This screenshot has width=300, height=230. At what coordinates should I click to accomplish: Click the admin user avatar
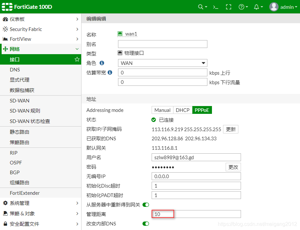pyautogui.click(x=274, y=7)
